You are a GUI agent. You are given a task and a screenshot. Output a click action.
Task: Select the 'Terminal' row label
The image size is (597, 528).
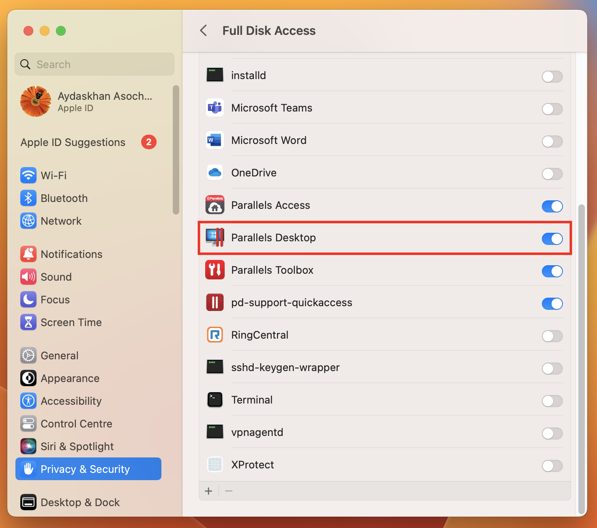coord(252,400)
